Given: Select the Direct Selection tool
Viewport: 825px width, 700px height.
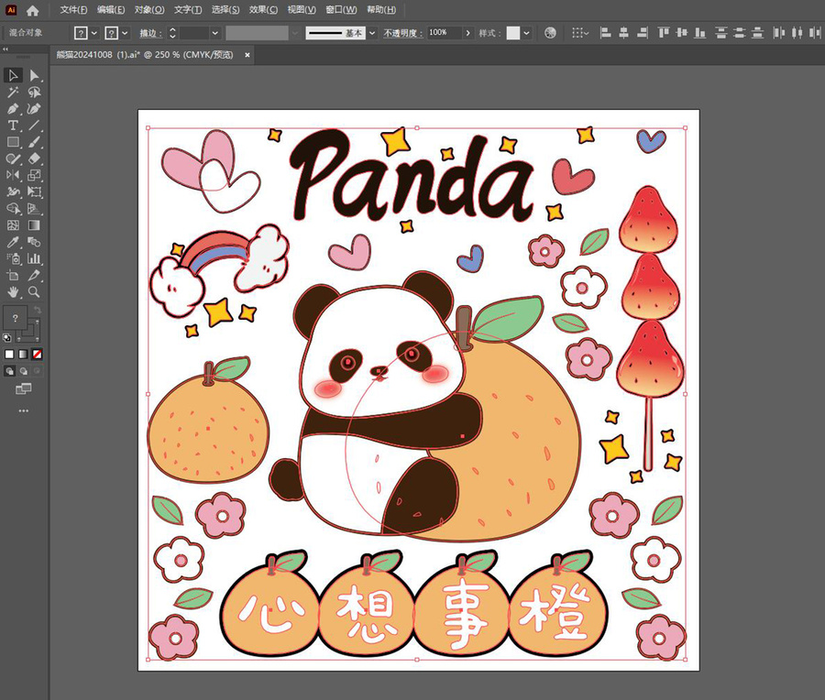Looking at the screenshot, I should tap(34, 76).
